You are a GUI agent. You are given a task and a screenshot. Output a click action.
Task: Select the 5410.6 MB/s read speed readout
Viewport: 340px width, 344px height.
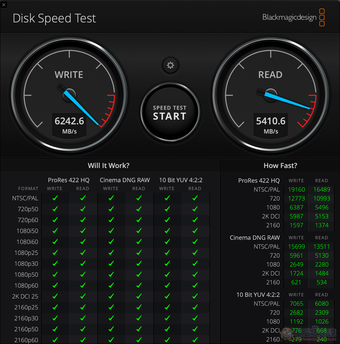[271, 121]
